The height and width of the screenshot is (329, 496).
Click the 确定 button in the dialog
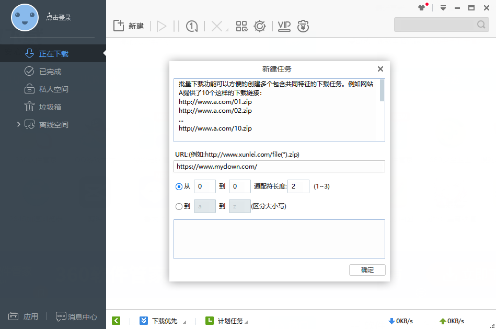pyautogui.click(x=367, y=270)
